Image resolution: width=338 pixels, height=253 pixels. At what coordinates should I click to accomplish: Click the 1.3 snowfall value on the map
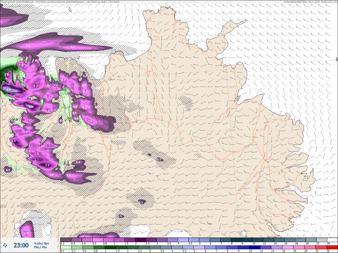73,86
